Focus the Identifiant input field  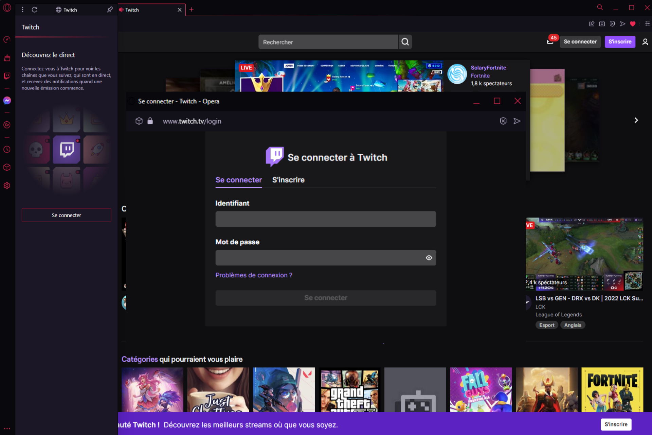coord(326,219)
